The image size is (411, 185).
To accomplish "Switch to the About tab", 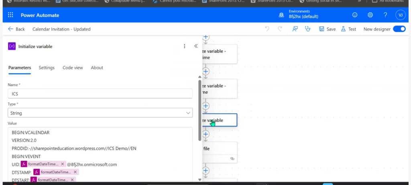I will click(97, 68).
